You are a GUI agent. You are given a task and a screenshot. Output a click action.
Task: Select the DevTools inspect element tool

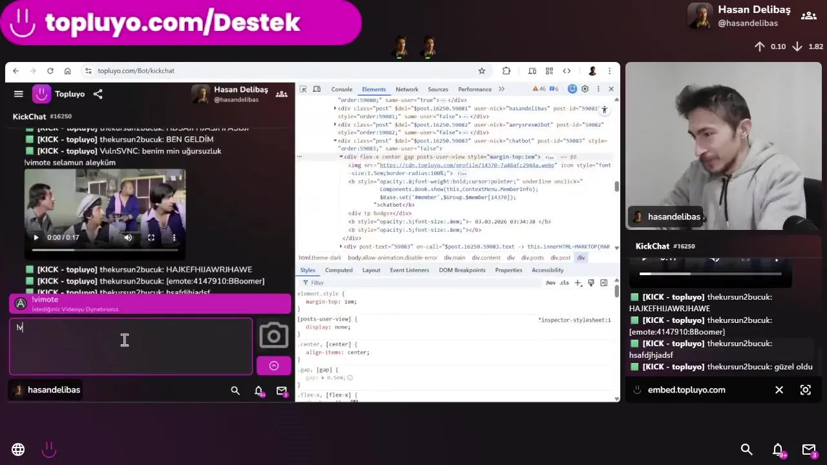coord(303,89)
